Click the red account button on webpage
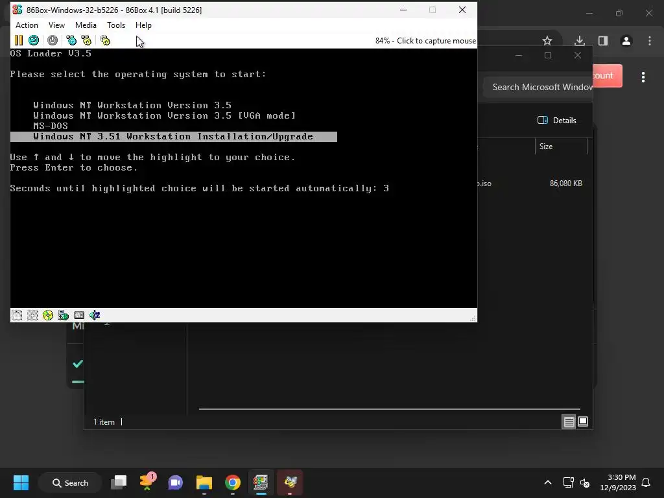The image size is (664, 498). click(x=607, y=76)
